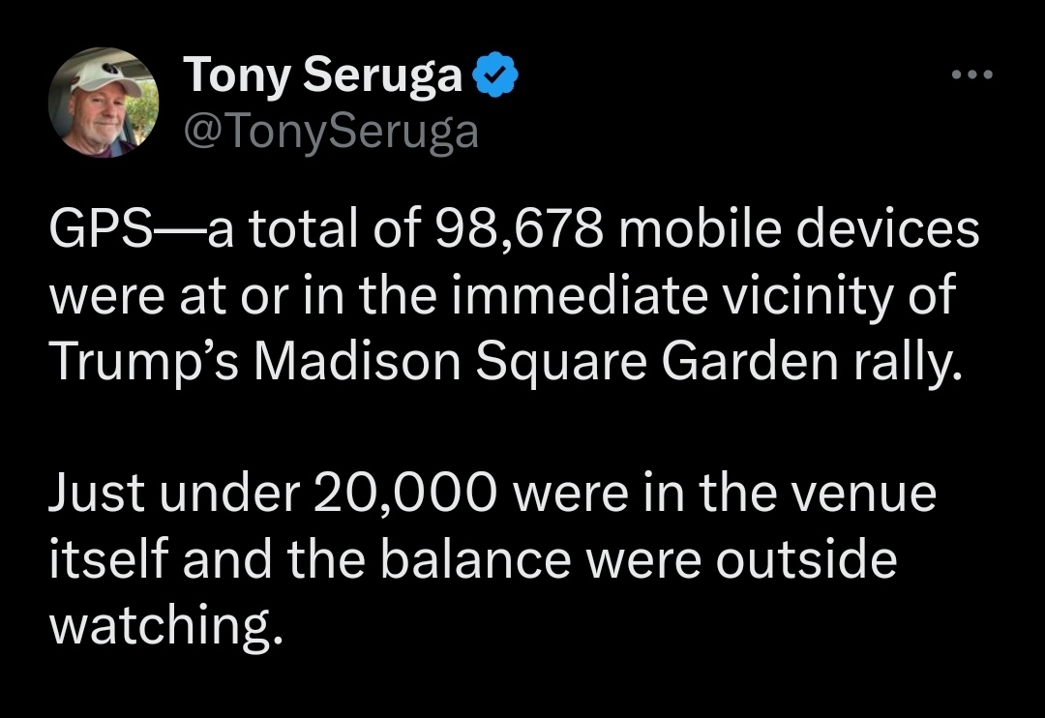
Task: Open Tony Seruga's profile picture
Action: (104, 104)
